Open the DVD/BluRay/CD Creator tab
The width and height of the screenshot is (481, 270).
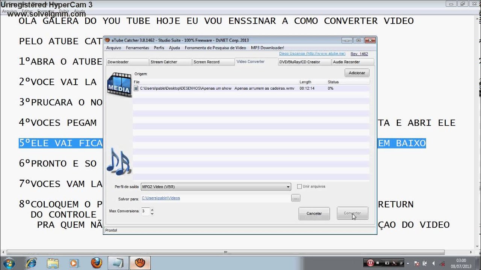tap(304, 62)
